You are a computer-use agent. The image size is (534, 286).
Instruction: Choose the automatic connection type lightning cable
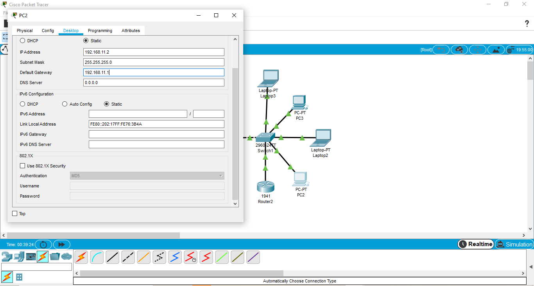point(81,257)
